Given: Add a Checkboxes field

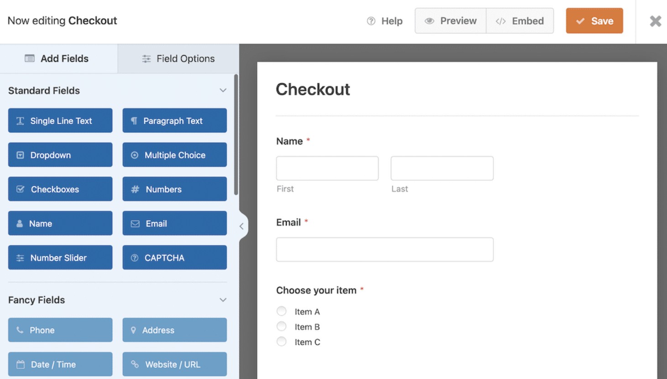Looking at the screenshot, I should tap(60, 189).
